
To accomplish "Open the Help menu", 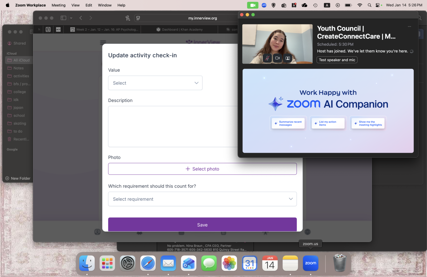I will point(121,5).
